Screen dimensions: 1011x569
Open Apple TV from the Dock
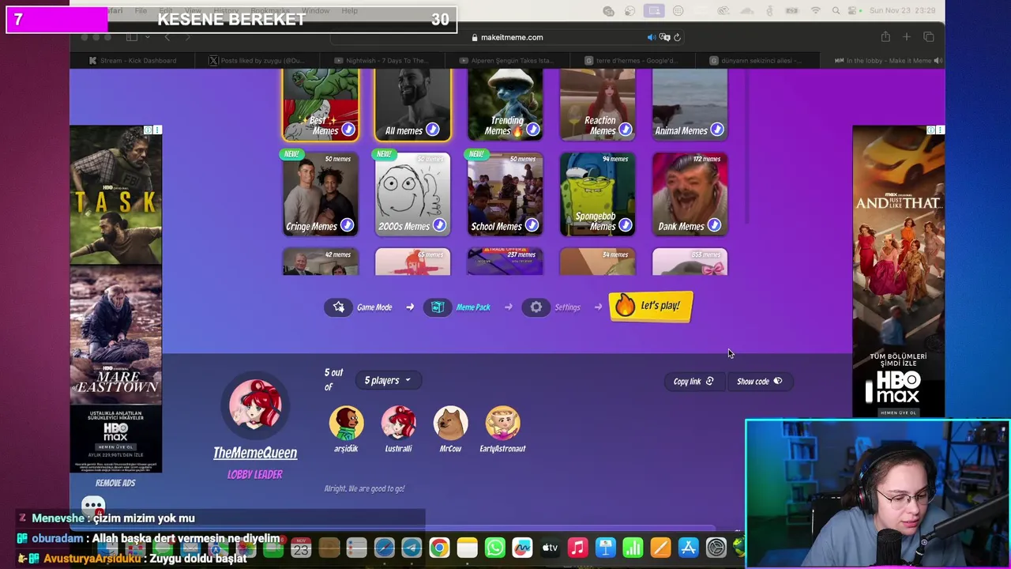click(550, 548)
